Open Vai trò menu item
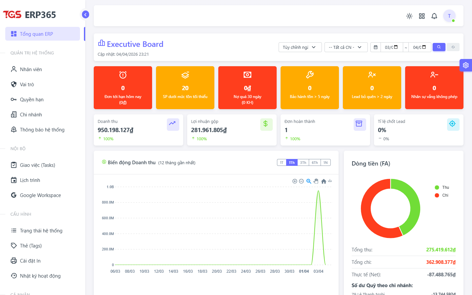The width and height of the screenshot is (472, 295). coord(43,84)
